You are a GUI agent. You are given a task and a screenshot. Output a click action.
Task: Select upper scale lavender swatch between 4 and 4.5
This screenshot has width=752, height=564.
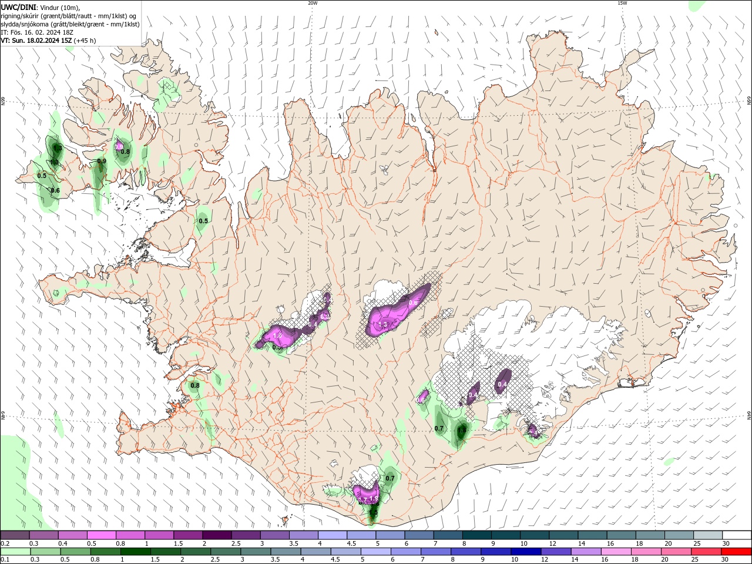pyautogui.click(x=332, y=535)
